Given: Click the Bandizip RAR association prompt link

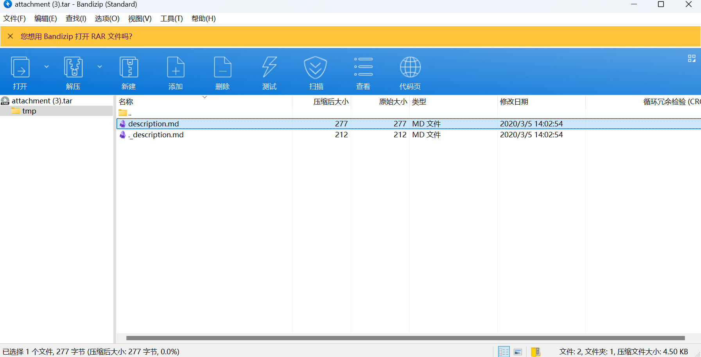Looking at the screenshot, I should [76, 36].
